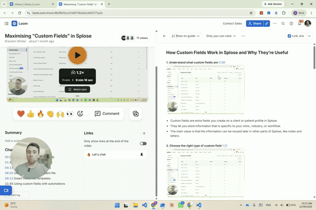316x210 pixels.
Task: Jump to chapter 09:12 Insert fields
Action: [28, 178]
